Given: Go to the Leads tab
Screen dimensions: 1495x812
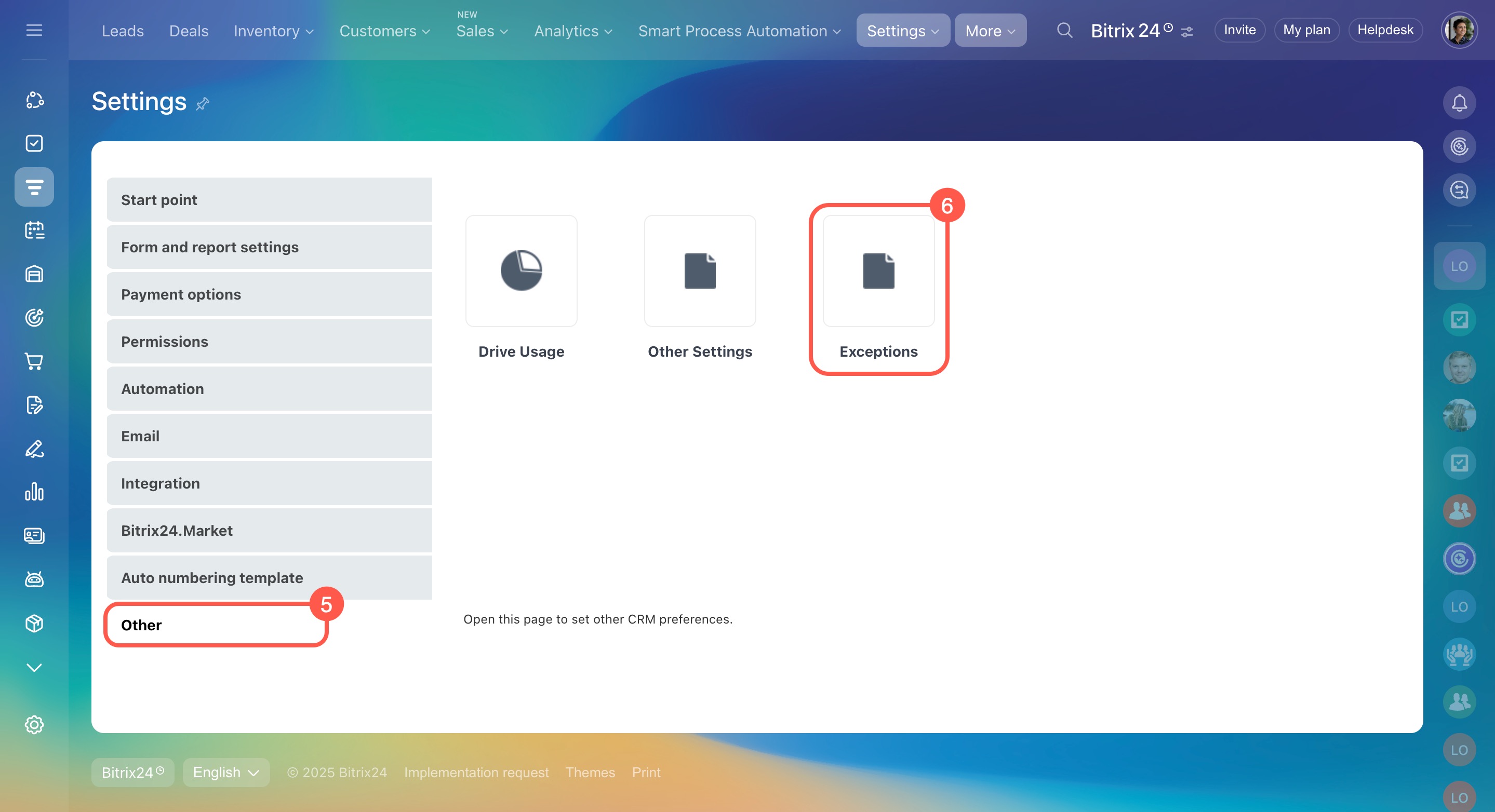Looking at the screenshot, I should click(123, 31).
